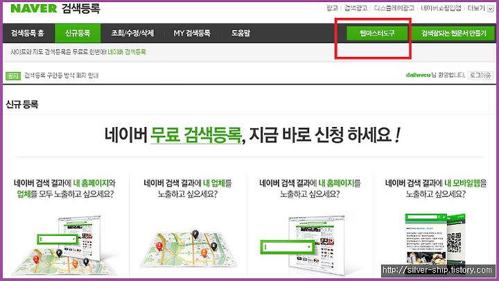
Task: Click the 로그아웃 button
Action: [x=480, y=75]
